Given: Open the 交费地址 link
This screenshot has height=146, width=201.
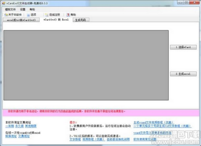Looking at the screenshot, I should point(24,136).
